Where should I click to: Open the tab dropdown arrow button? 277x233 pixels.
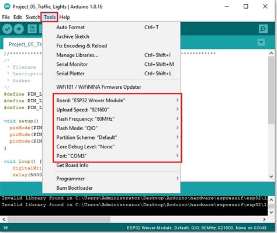coord(261,42)
